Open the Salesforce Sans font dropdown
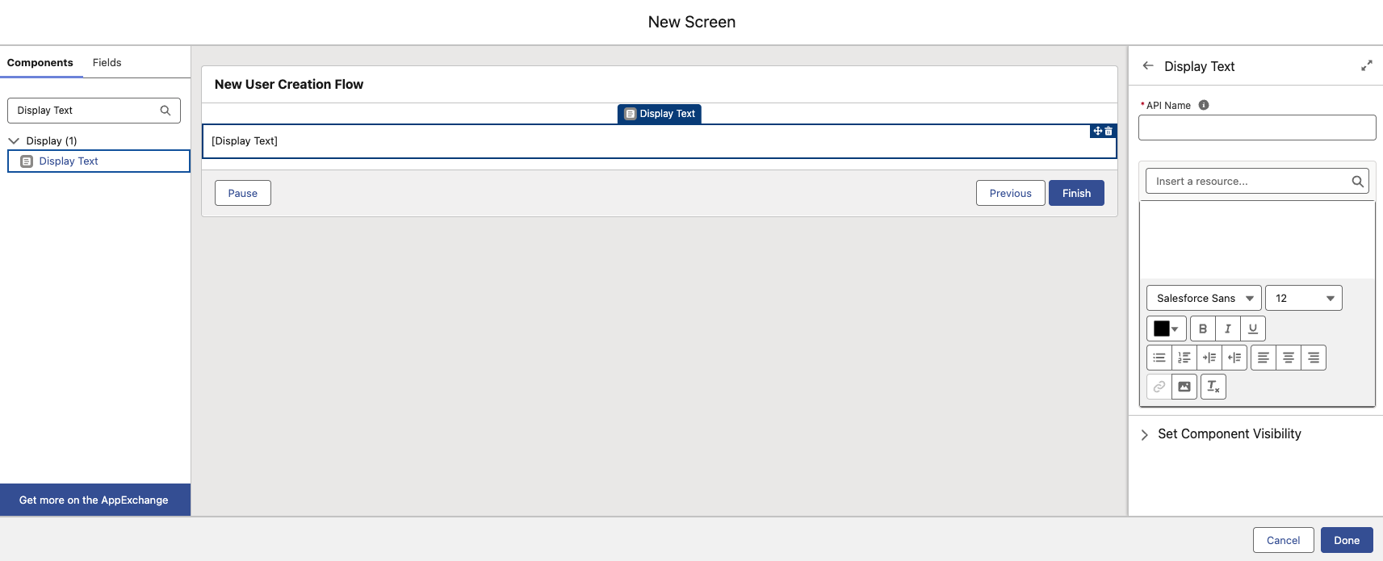Screen dimensions: 1383x561 tap(1204, 298)
